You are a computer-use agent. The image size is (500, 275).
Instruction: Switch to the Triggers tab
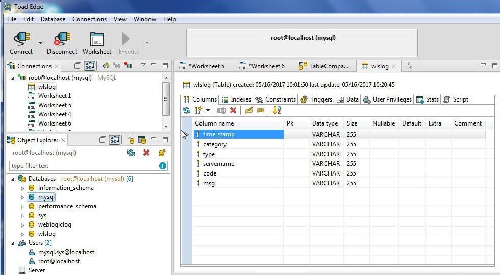pos(316,99)
